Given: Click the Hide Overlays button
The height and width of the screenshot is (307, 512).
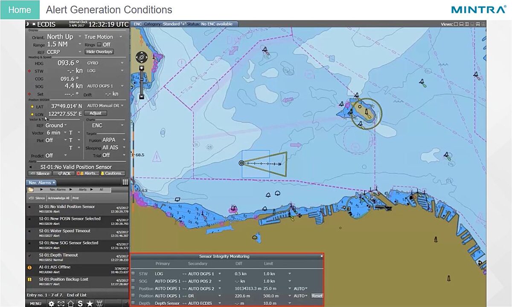Looking at the screenshot, I should tap(99, 52).
